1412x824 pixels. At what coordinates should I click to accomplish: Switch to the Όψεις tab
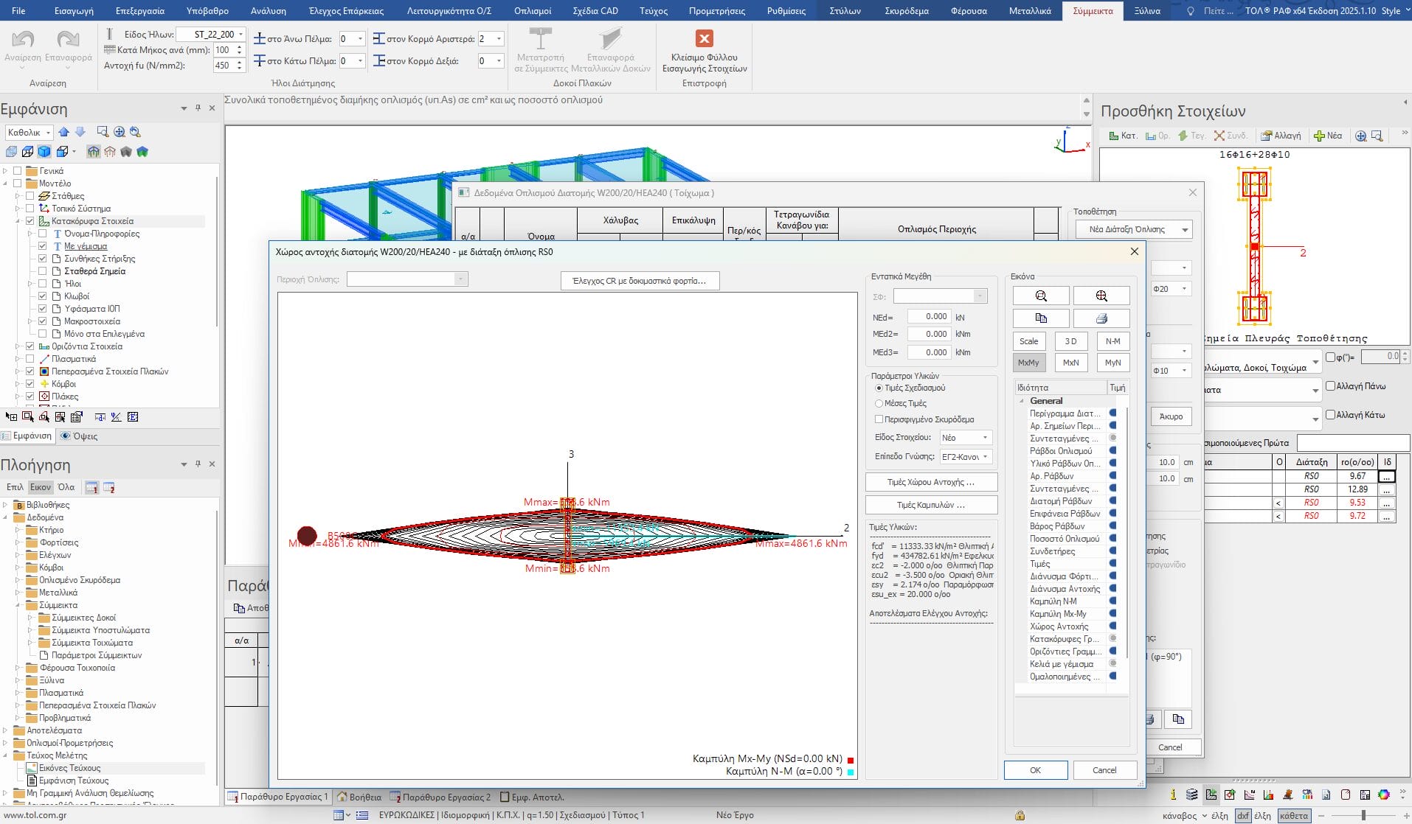tap(80, 436)
